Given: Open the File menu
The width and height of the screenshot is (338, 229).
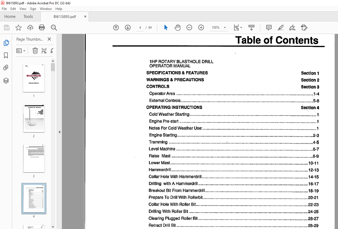Looking at the screenshot, I should pyautogui.click(x=4, y=9).
